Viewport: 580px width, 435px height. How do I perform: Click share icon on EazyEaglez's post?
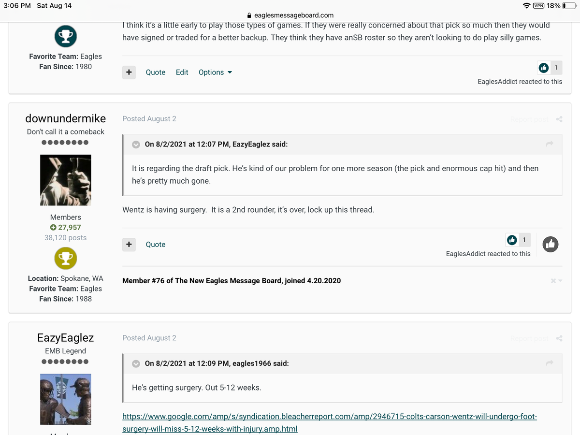559,338
